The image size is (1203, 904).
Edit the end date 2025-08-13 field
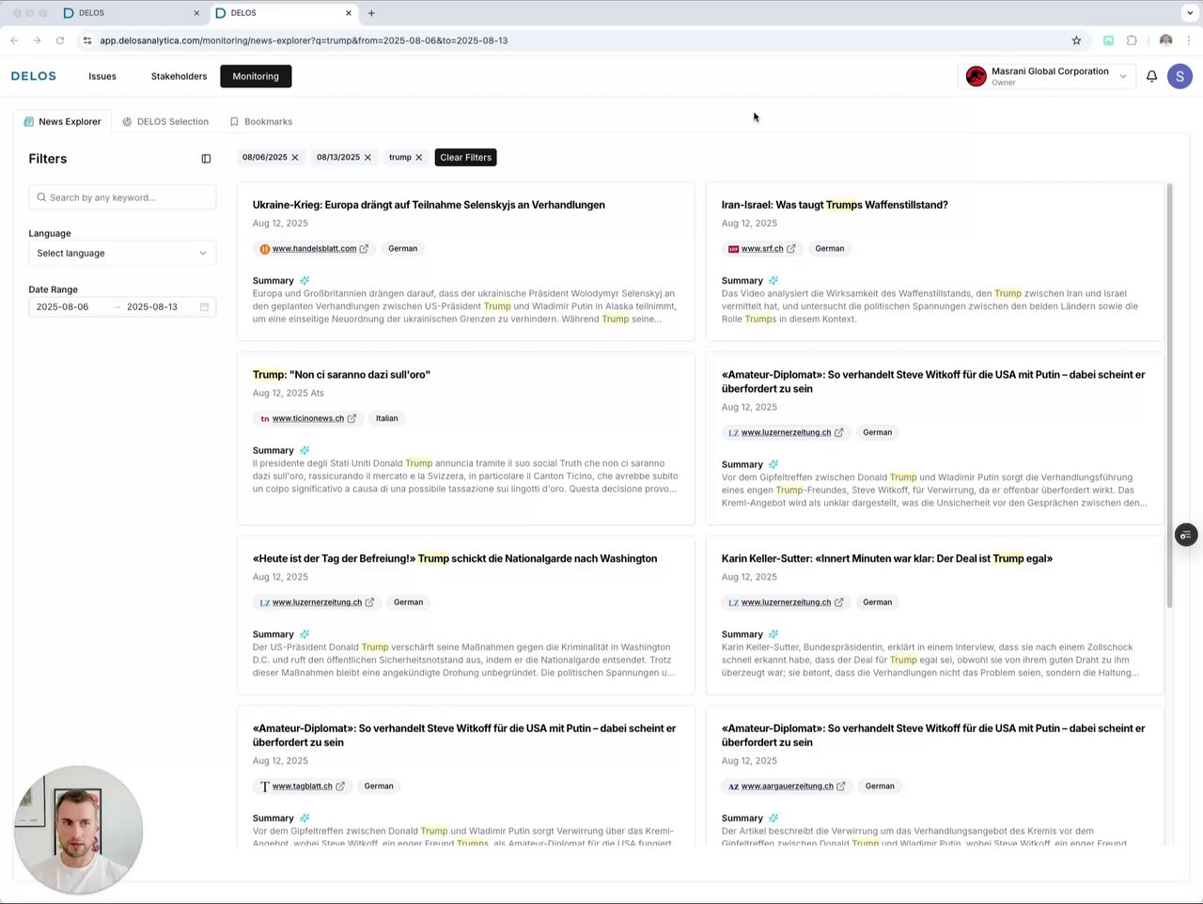[x=152, y=307]
